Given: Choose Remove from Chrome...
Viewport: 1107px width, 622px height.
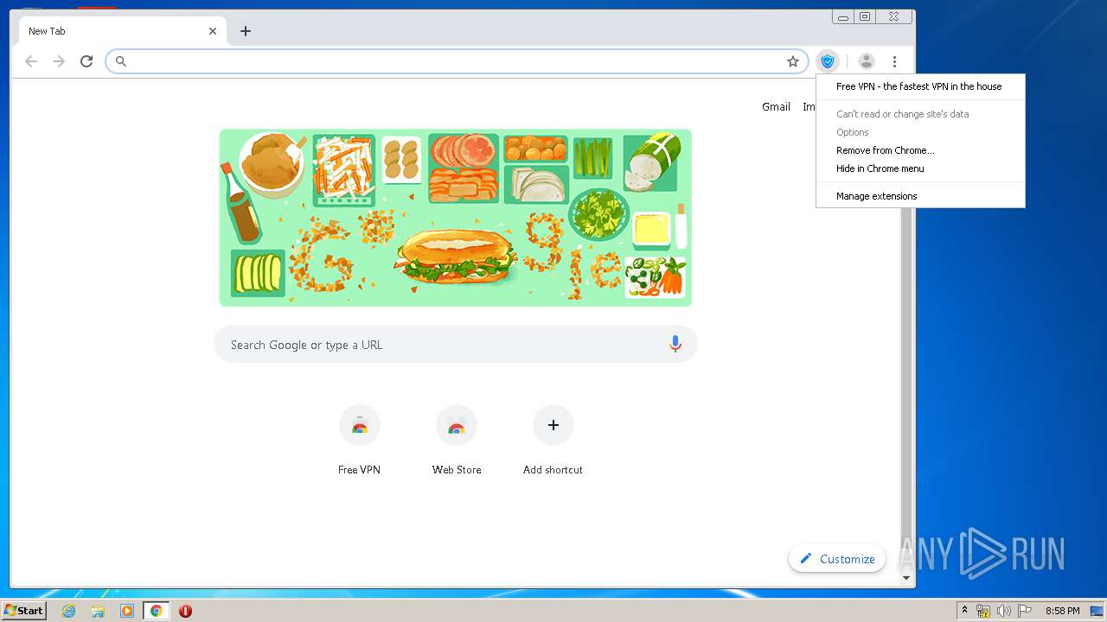Looking at the screenshot, I should (920, 150).
